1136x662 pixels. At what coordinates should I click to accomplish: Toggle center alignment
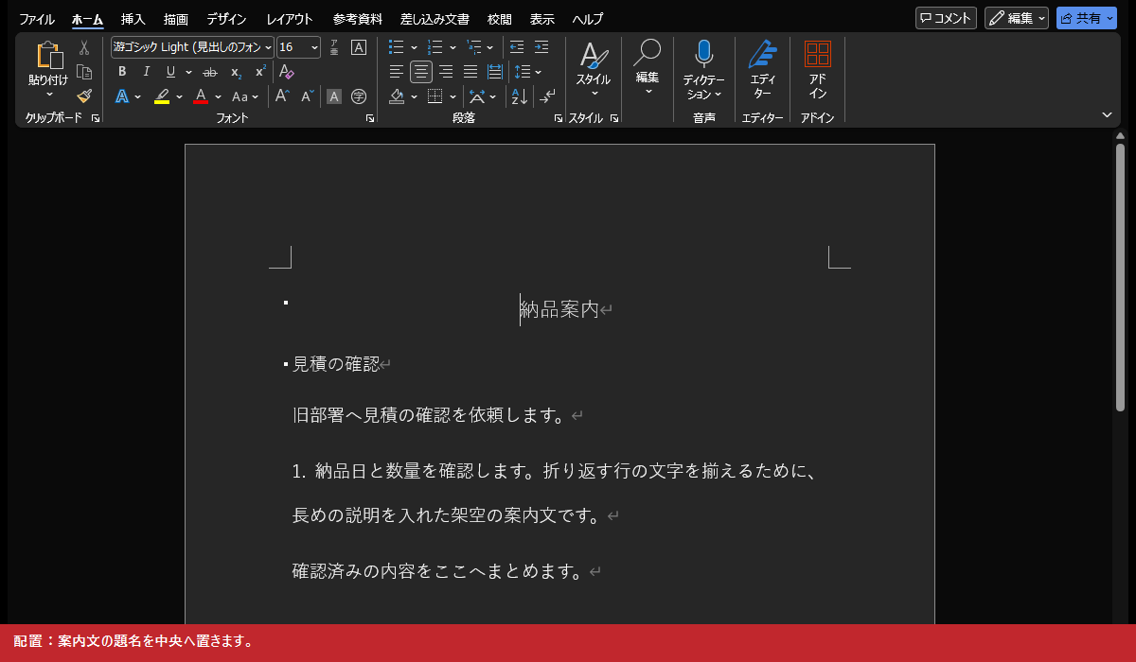coord(421,72)
